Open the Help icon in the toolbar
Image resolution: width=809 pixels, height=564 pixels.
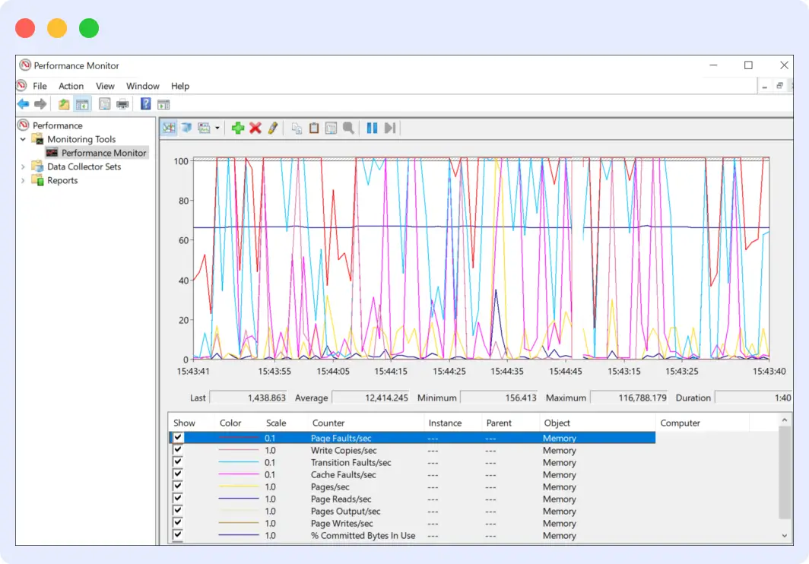tap(144, 104)
